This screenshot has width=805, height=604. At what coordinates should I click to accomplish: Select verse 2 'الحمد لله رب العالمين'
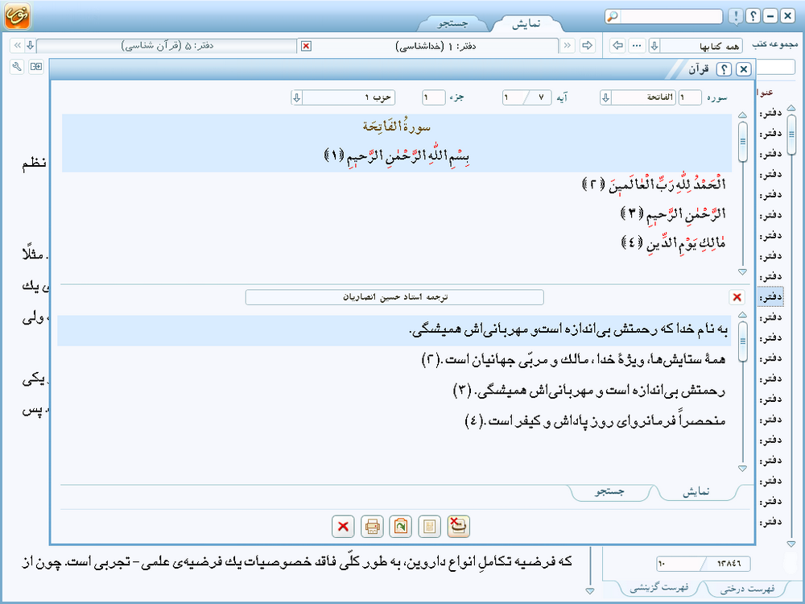click(654, 184)
